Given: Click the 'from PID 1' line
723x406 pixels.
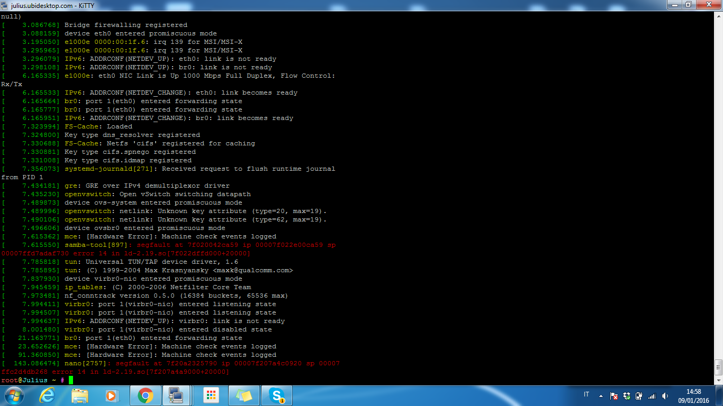Looking at the screenshot, I should tap(22, 177).
